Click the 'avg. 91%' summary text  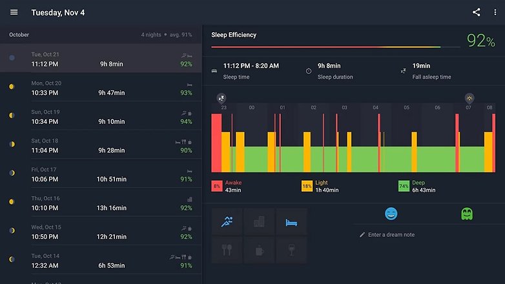click(181, 35)
